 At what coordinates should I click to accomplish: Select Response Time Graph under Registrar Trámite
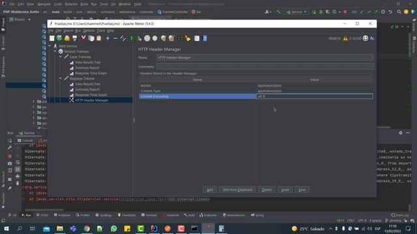point(91,95)
